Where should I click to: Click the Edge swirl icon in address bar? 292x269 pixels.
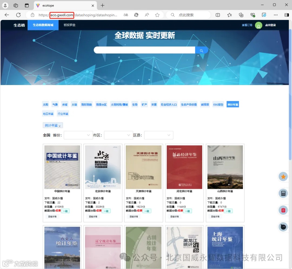coord(136,15)
